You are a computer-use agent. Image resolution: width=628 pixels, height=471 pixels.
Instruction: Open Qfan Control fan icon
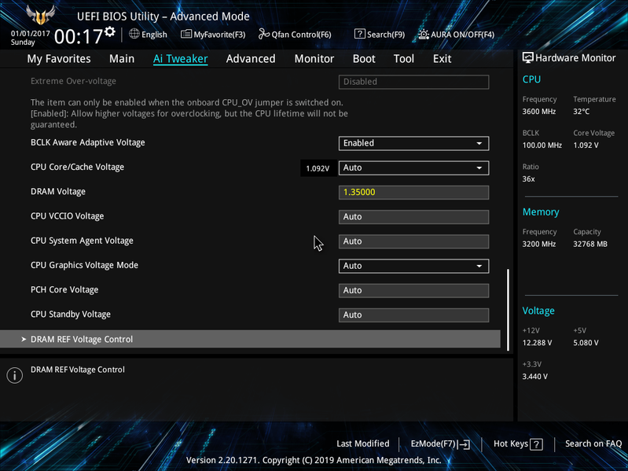(x=263, y=34)
